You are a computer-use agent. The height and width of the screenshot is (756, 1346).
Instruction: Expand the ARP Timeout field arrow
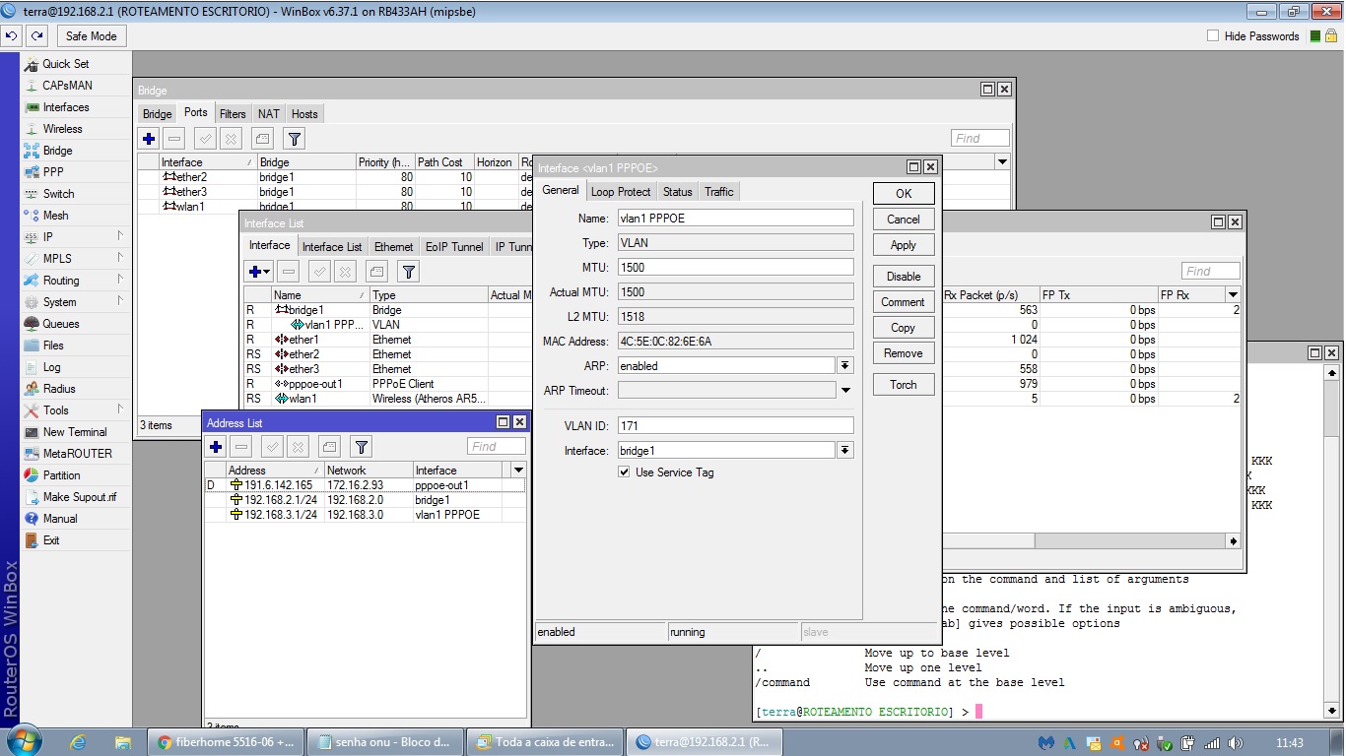844,391
